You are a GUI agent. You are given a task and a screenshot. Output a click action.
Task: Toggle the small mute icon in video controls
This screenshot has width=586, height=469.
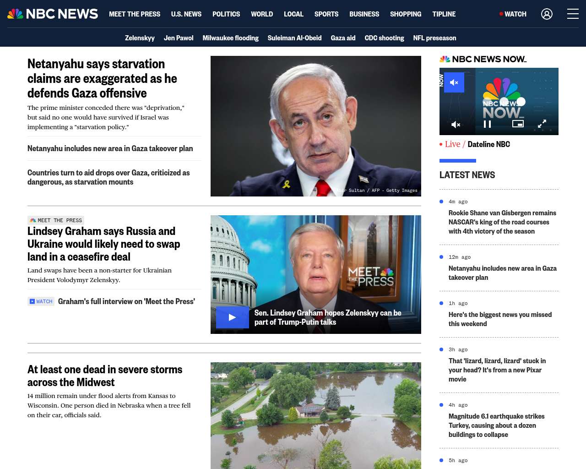pos(456,124)
